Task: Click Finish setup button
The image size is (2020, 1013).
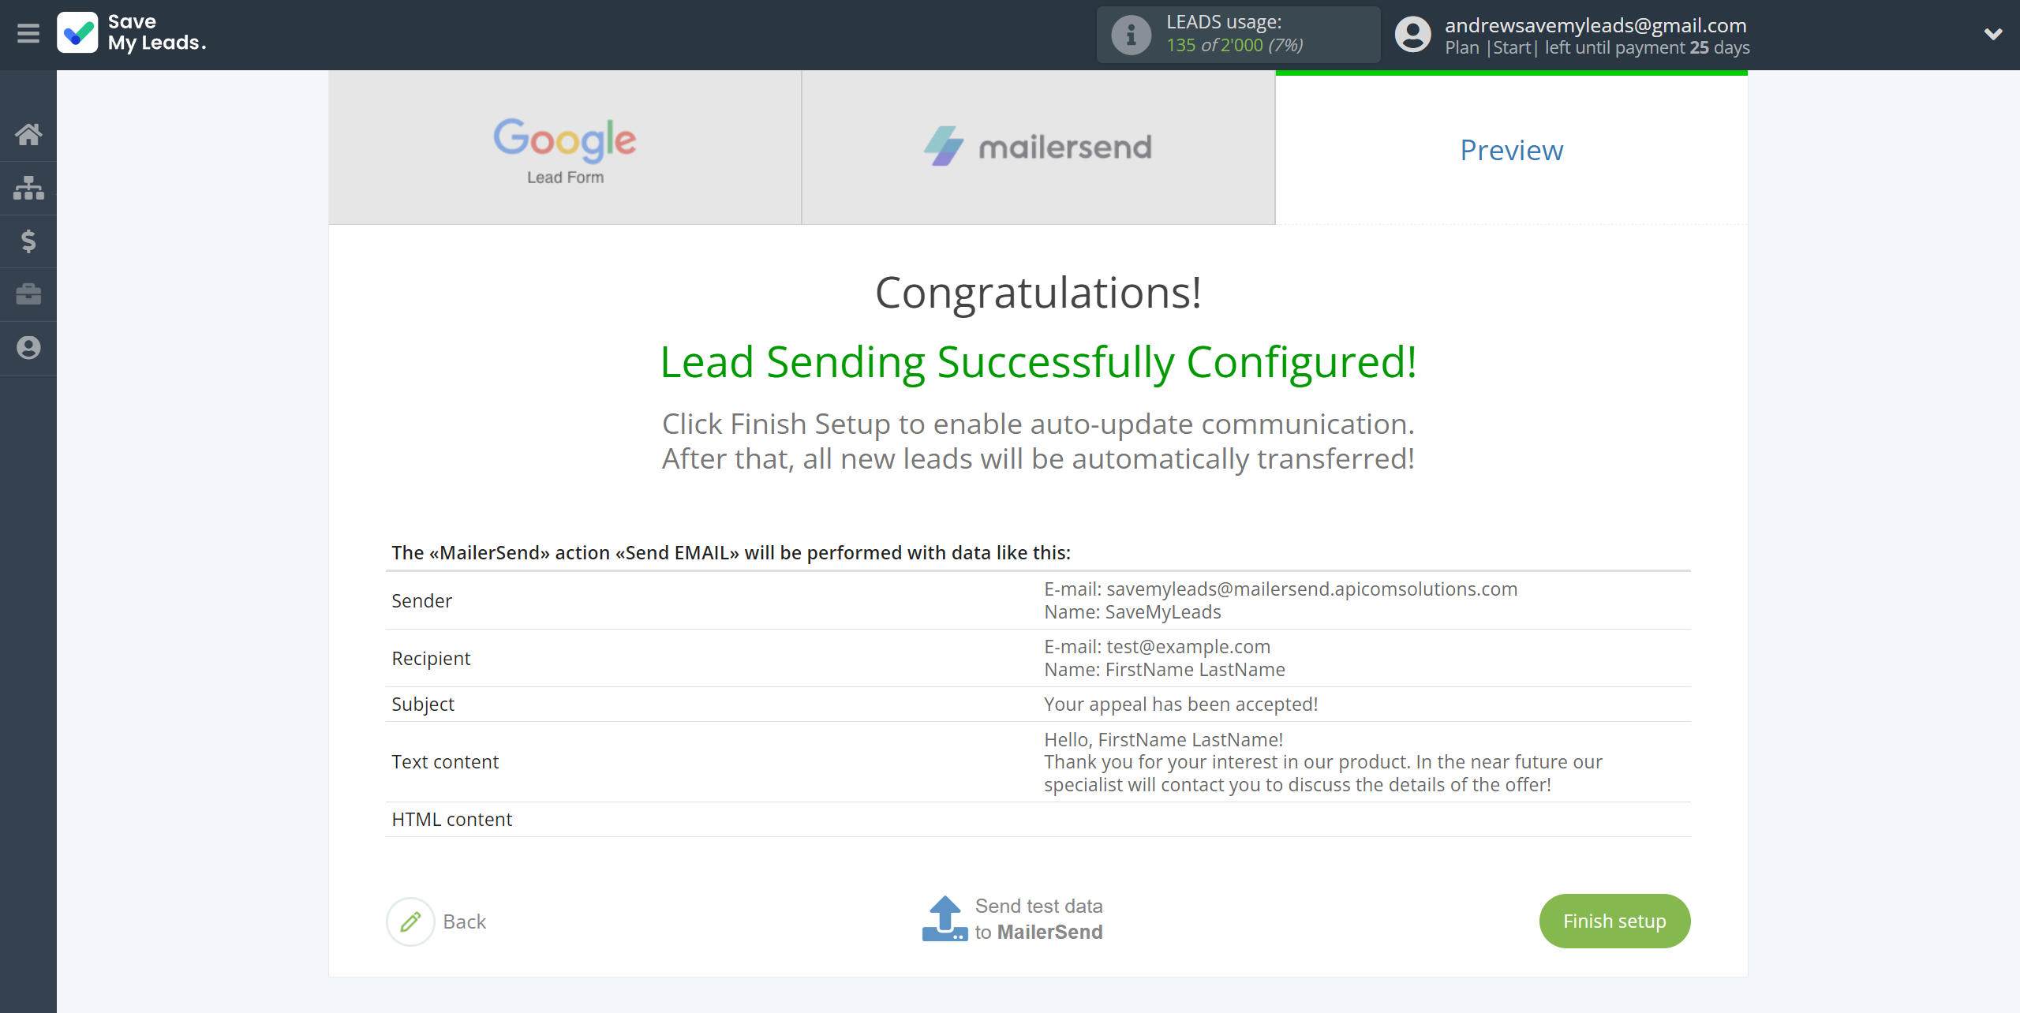Action: (1614, 921)
